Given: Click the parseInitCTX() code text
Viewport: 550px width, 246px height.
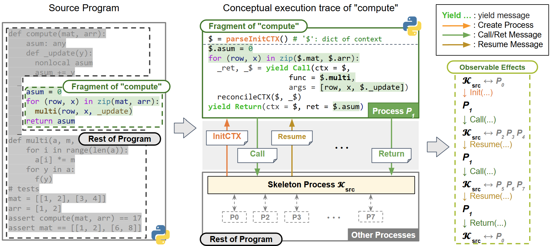Looking at the screenshot, I should [257, 39].
